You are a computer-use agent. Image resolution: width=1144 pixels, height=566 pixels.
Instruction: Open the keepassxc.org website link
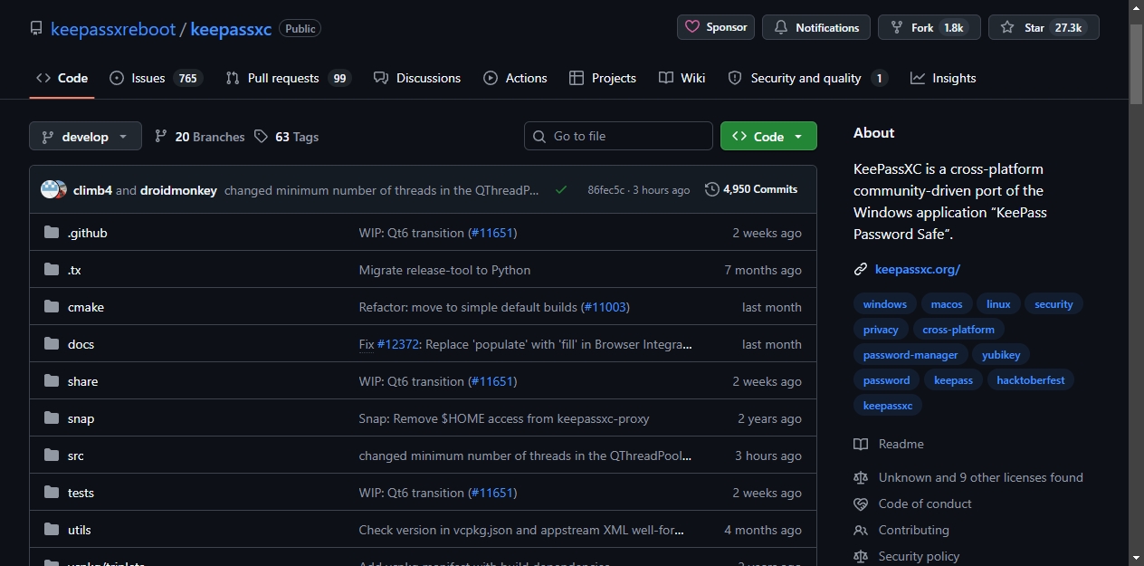point(918,269)
